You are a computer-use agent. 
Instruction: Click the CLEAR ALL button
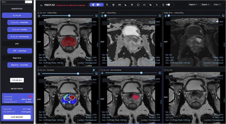point(17,80)
